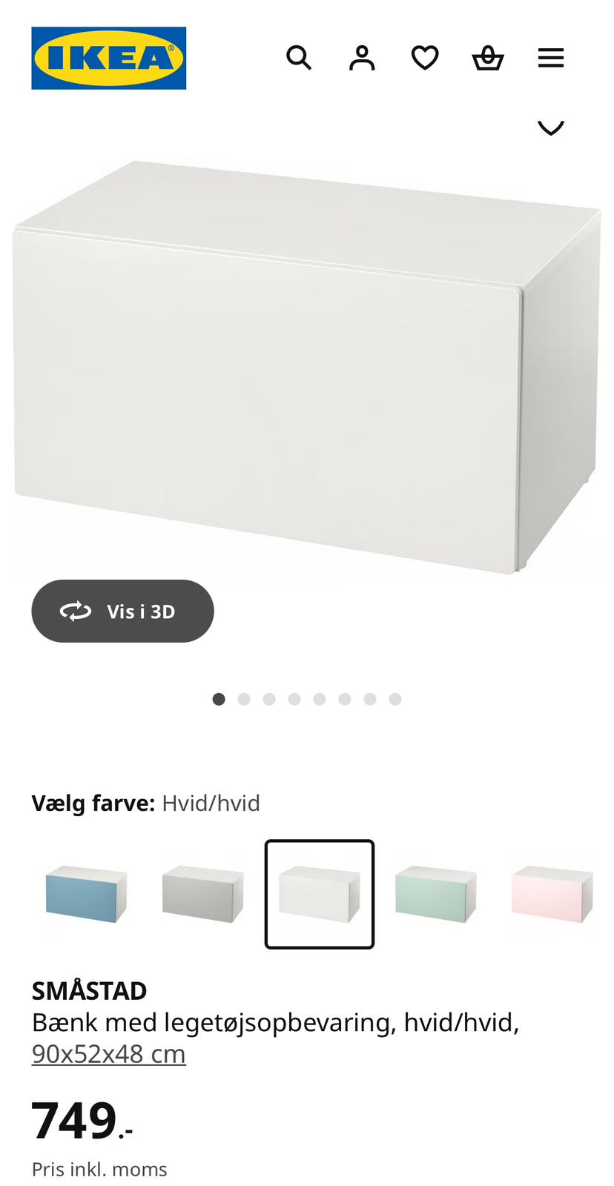Select the grey bench color variant
Screen dimensions: 614x1186
203,894
